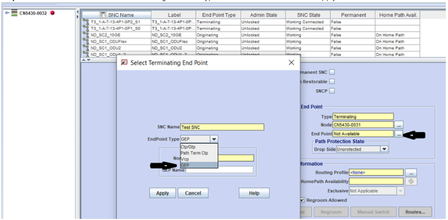Click the Node field showing CN5430-0031

[363, 125]
